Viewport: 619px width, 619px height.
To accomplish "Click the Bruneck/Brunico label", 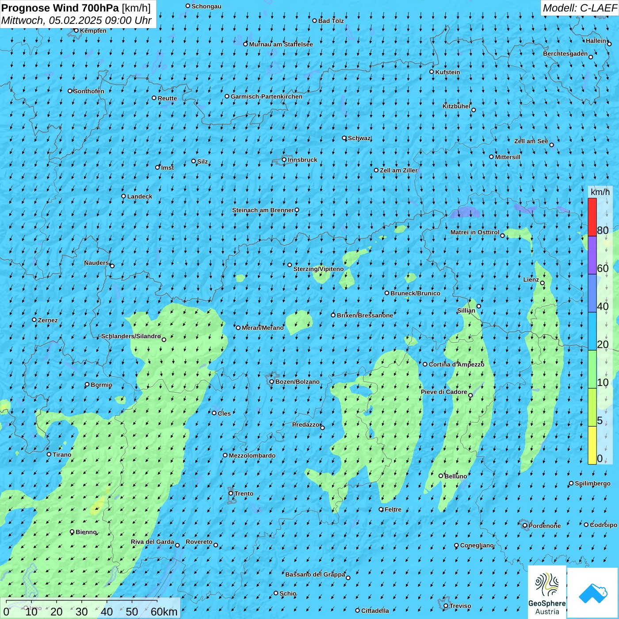I will [x=415, y=293].
